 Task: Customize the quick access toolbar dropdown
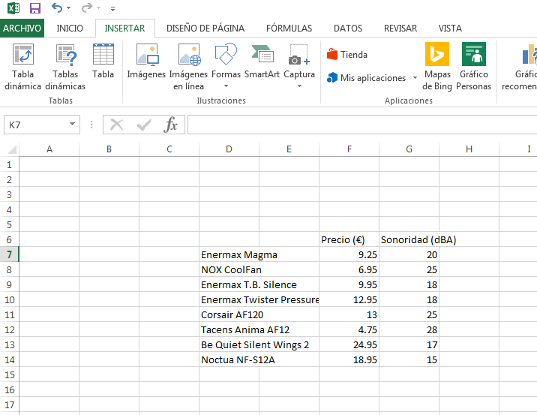click(112, 8)
